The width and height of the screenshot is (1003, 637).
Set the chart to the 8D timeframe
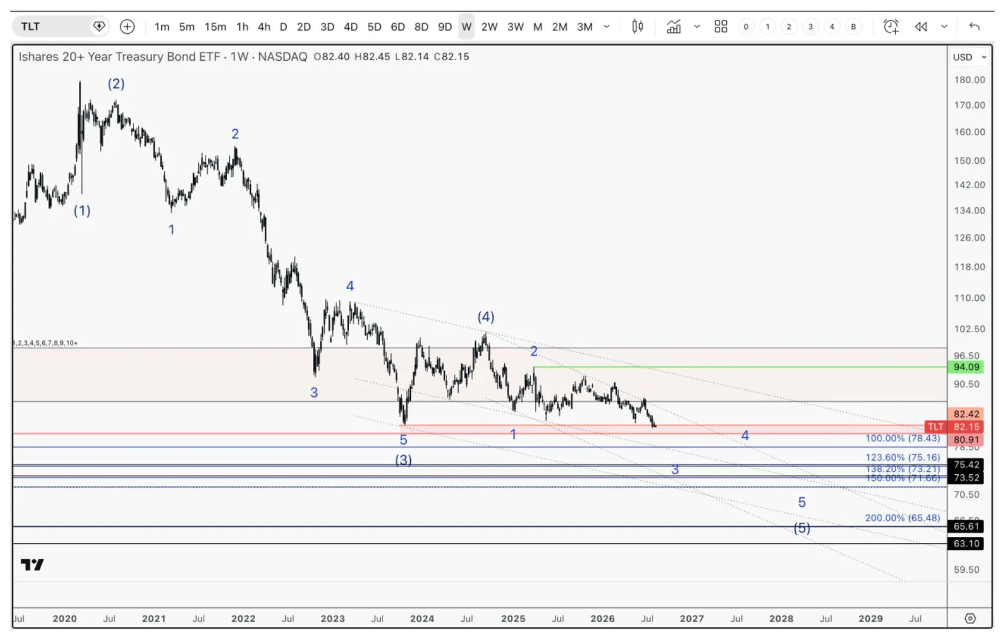tap(422, 27)
